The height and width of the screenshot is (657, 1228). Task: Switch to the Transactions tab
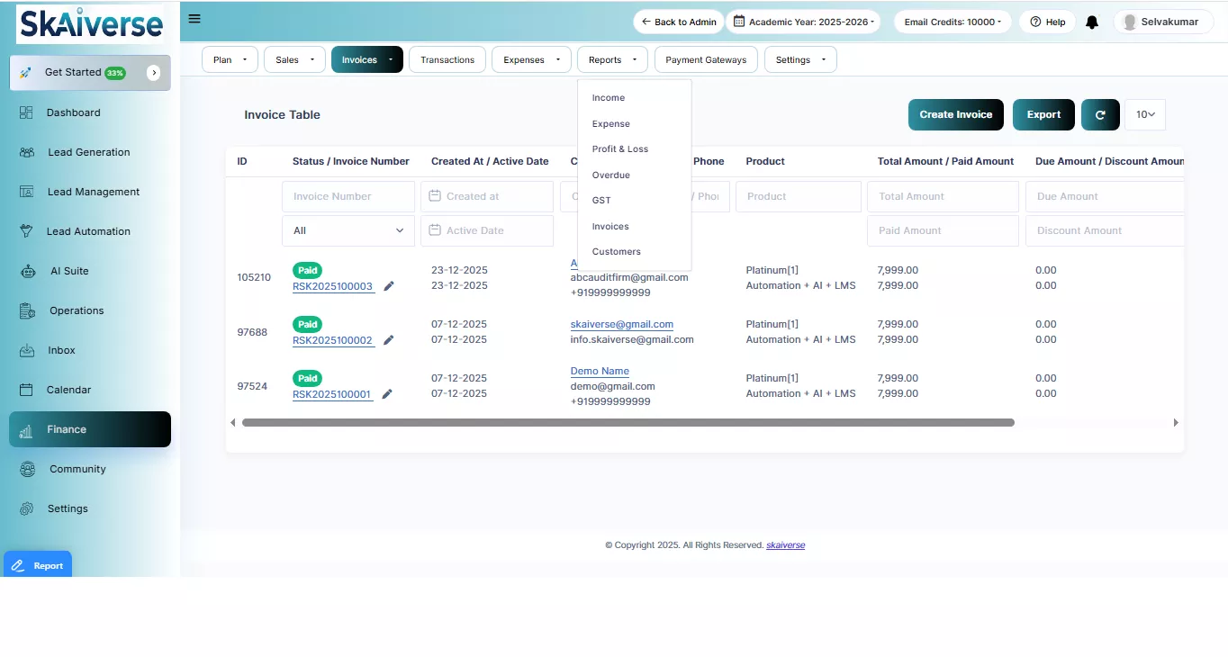[447, 60]
